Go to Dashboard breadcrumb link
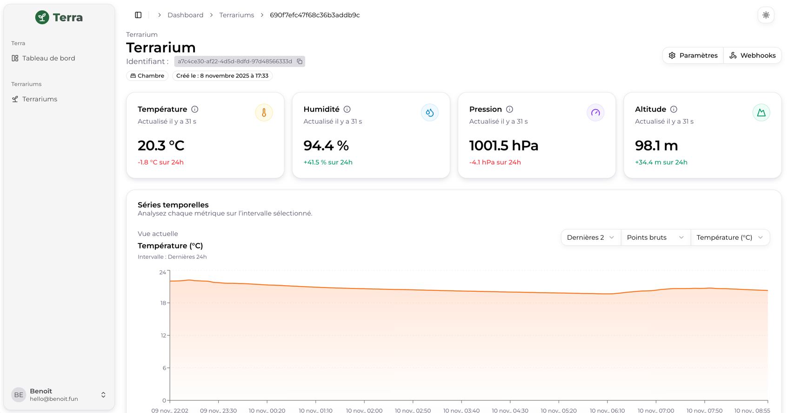Viewport: 788px width, 413px height. coord(185,15)
